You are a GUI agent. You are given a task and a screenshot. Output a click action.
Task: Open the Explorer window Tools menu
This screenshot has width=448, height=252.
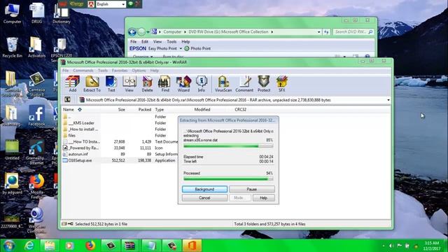point(171,41)
